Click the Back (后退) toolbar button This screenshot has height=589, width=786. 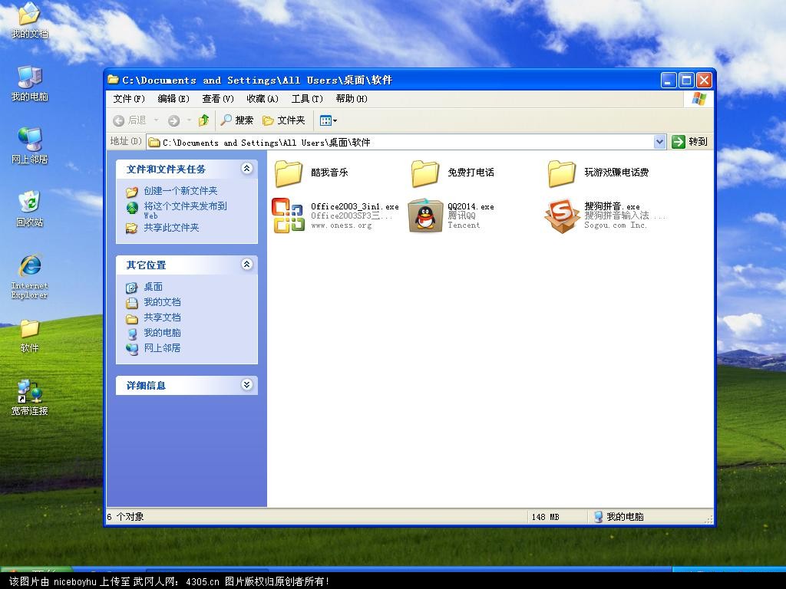point(129,120)
